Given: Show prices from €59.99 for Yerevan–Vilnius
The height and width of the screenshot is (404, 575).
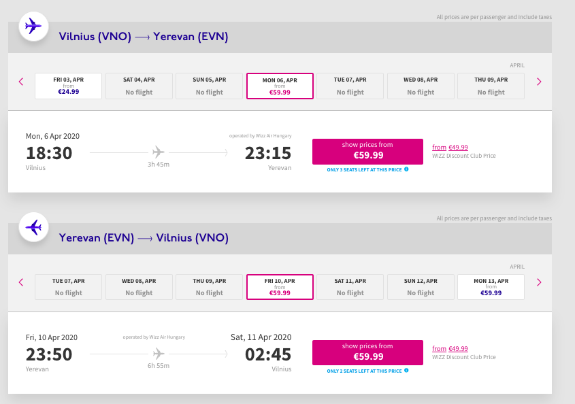Looking at the screenshot, I should point(367,353).
